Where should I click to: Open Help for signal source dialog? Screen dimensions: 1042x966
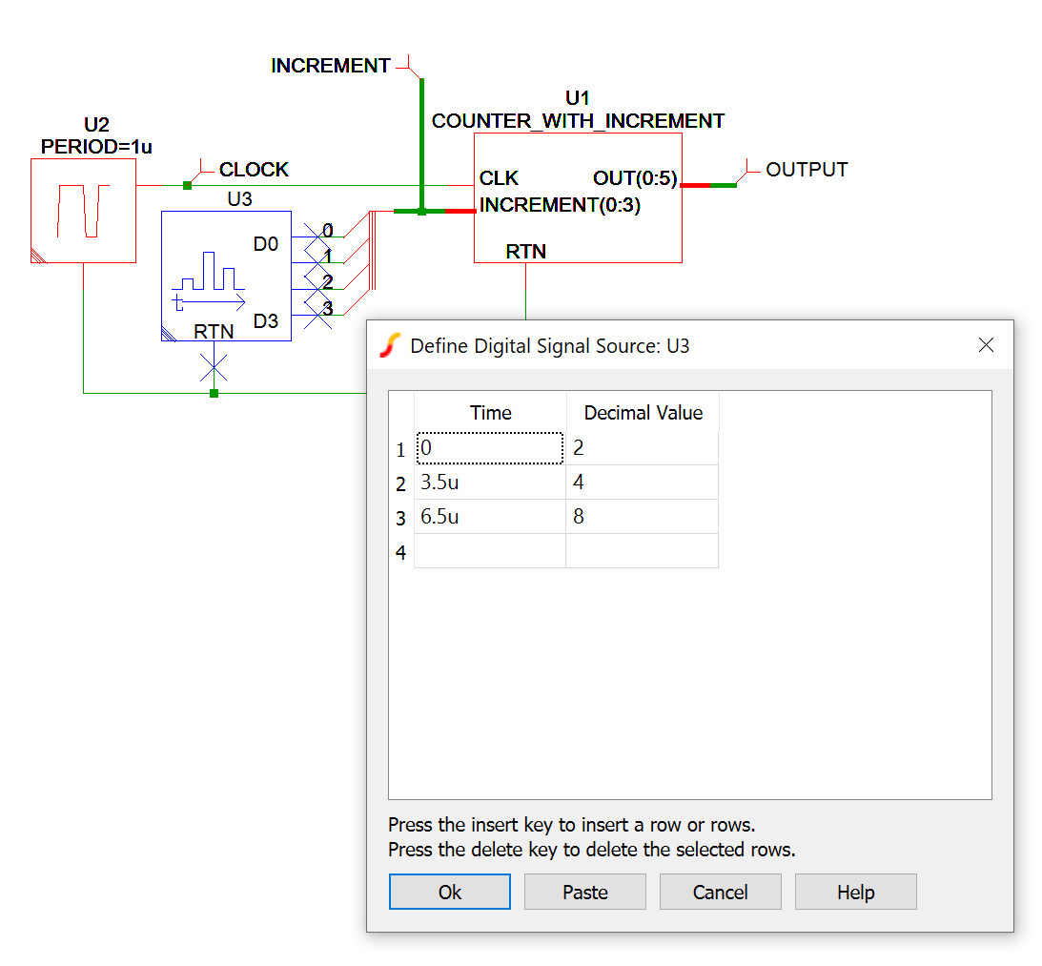[855, 892]
